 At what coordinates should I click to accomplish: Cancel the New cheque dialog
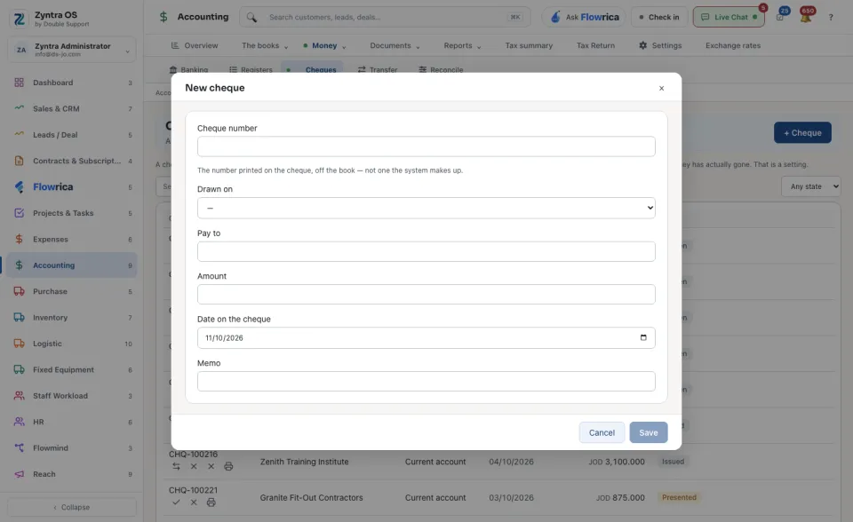[x=602, y=433]
